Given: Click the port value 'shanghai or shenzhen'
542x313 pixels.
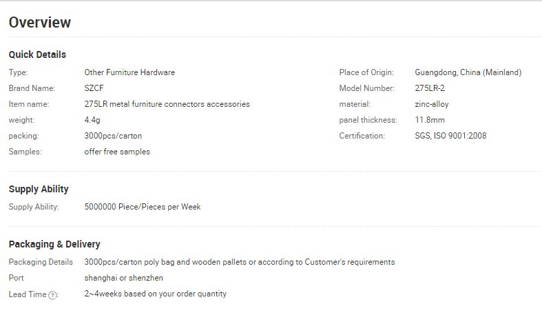Looking at the screenshot, I should click(x=124, y=278).
